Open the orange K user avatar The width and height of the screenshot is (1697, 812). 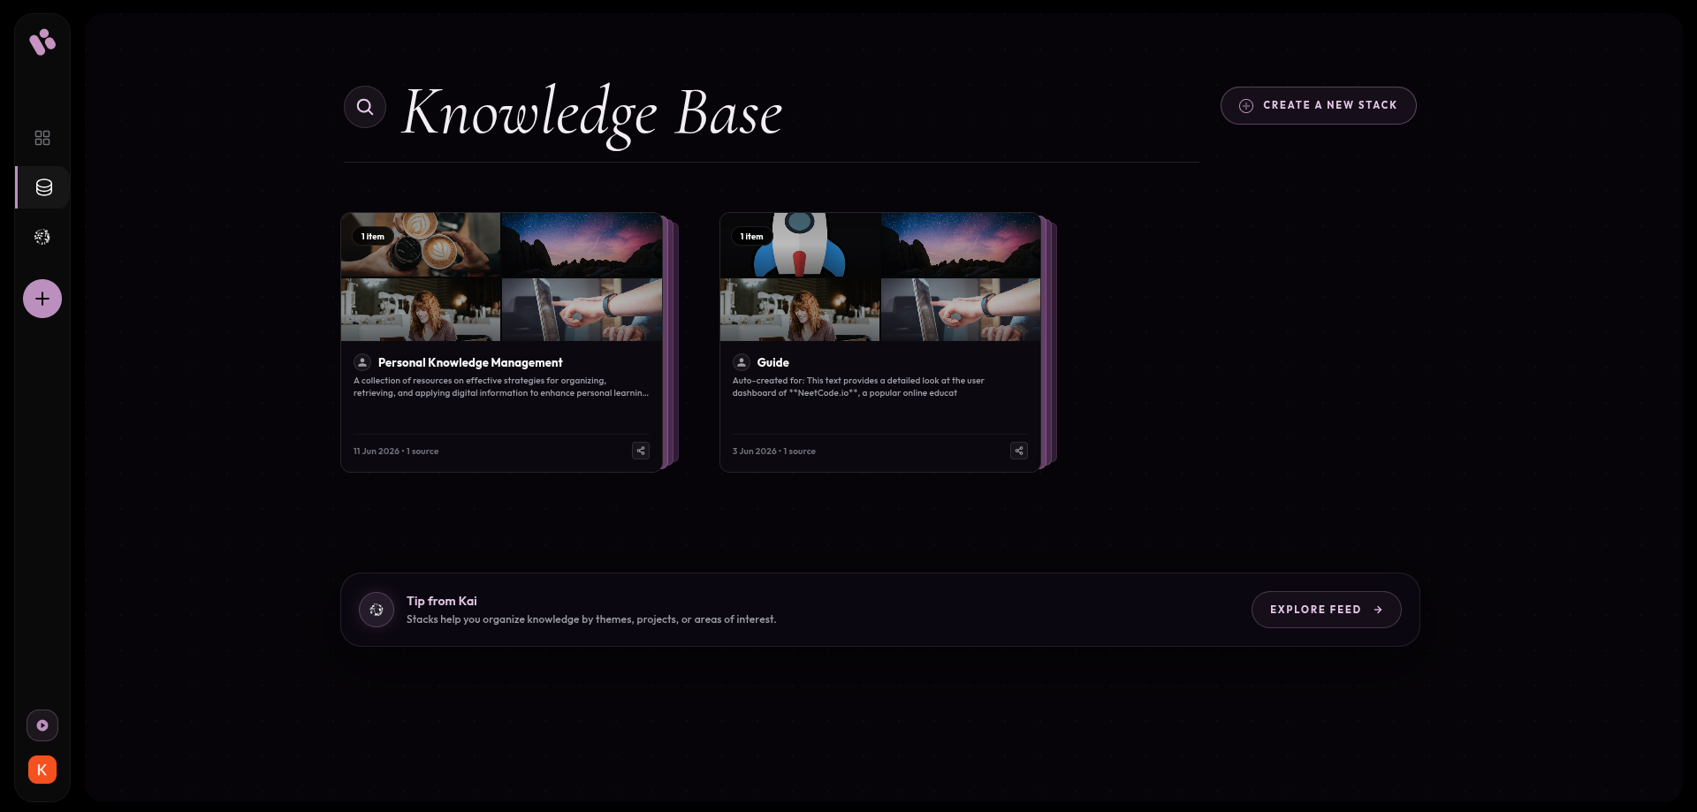42,770
